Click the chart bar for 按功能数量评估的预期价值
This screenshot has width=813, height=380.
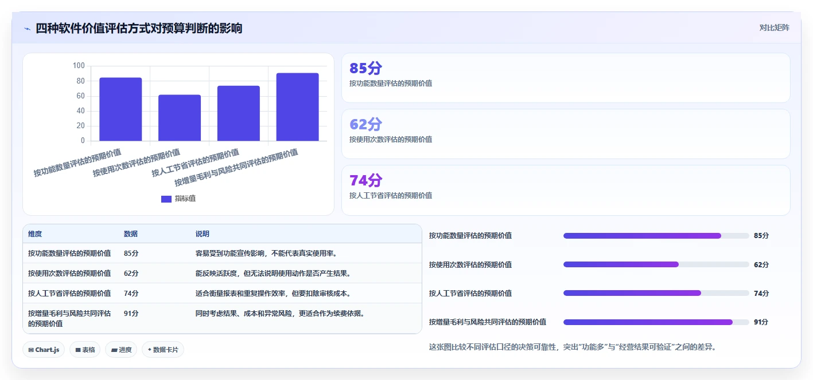(x=120, y=109)
